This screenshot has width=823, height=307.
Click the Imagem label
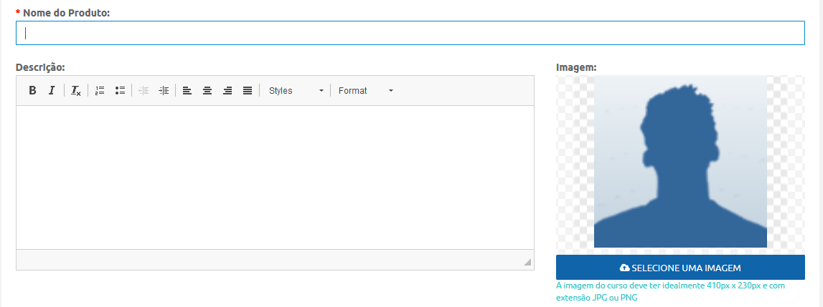(x=576, y=67)
